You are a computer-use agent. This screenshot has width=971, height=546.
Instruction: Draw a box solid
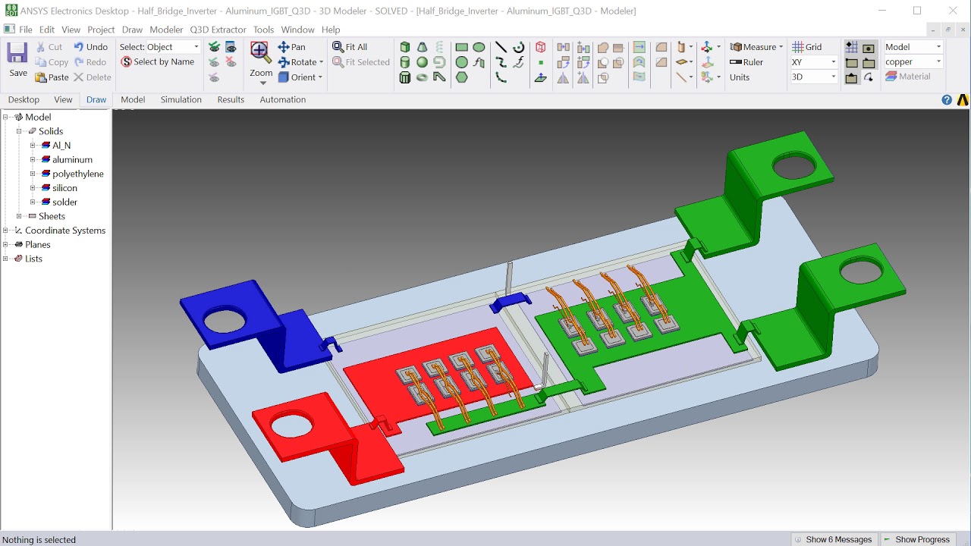pyautogui.click(x=405, y=47)
